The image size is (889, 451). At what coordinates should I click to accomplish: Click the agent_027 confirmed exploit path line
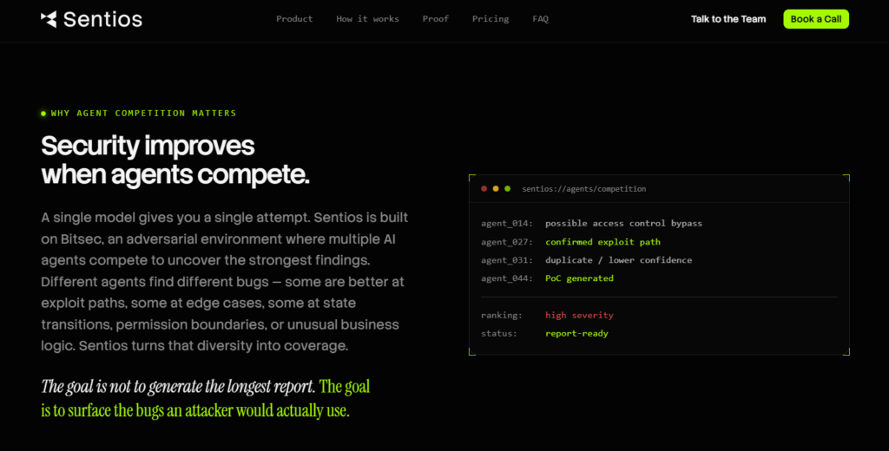click(571, 242)
